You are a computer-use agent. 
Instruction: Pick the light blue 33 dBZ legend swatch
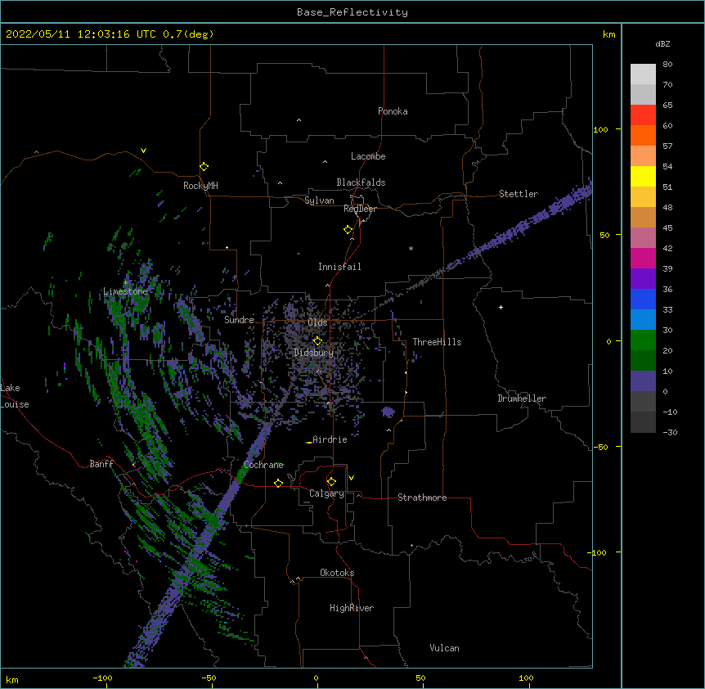point(643,319)
